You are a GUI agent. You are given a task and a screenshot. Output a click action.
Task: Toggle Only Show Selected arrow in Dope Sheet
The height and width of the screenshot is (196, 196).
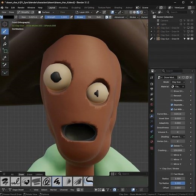click(x=96, y=190)
